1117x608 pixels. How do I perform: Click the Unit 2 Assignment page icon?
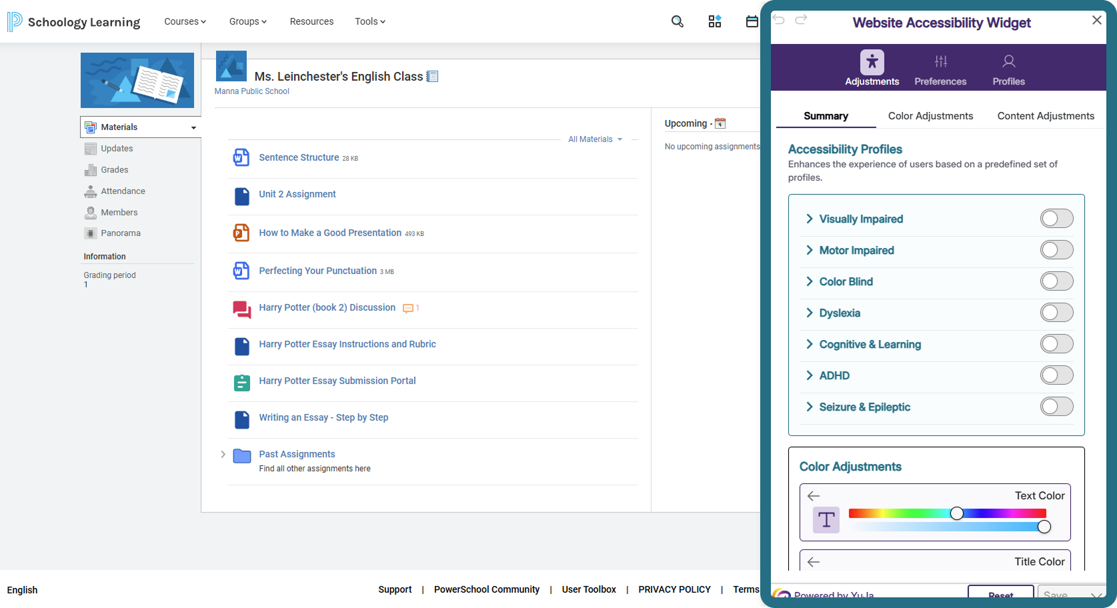(x=242, y=197)
